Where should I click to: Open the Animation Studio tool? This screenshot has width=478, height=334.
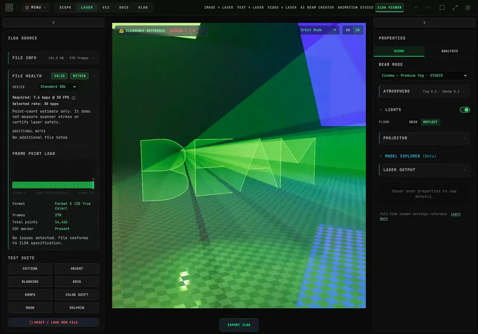pos(356,7)
